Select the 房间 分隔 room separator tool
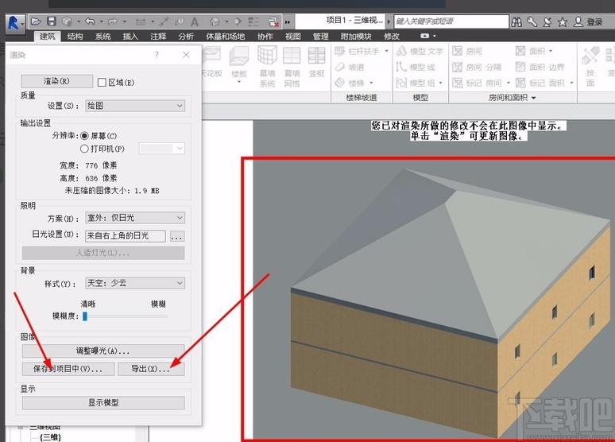This screenshot has width=615, height=442. [477, 67]
